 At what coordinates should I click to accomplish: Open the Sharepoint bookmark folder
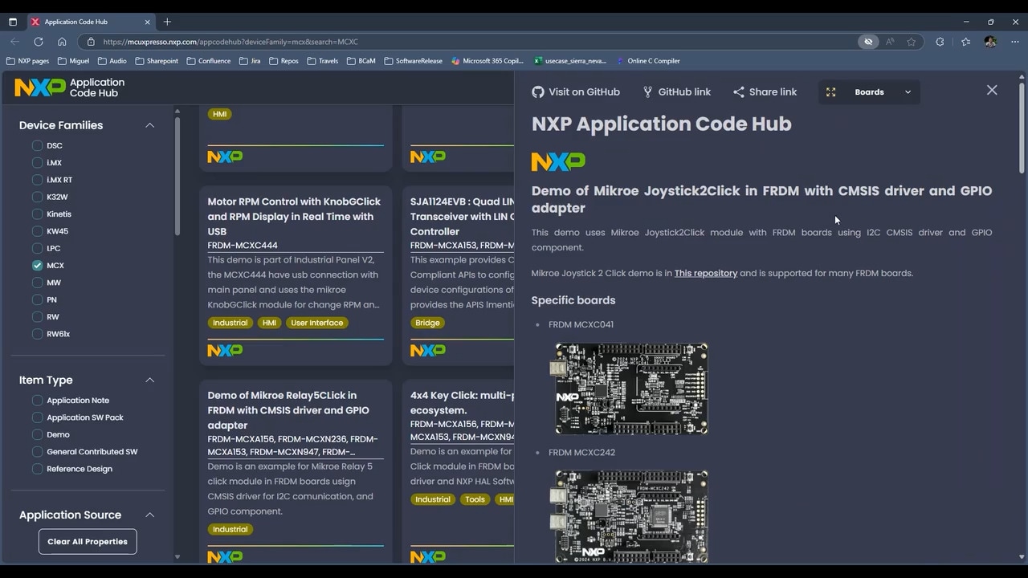pyautogui.click(x=157, y=61)
